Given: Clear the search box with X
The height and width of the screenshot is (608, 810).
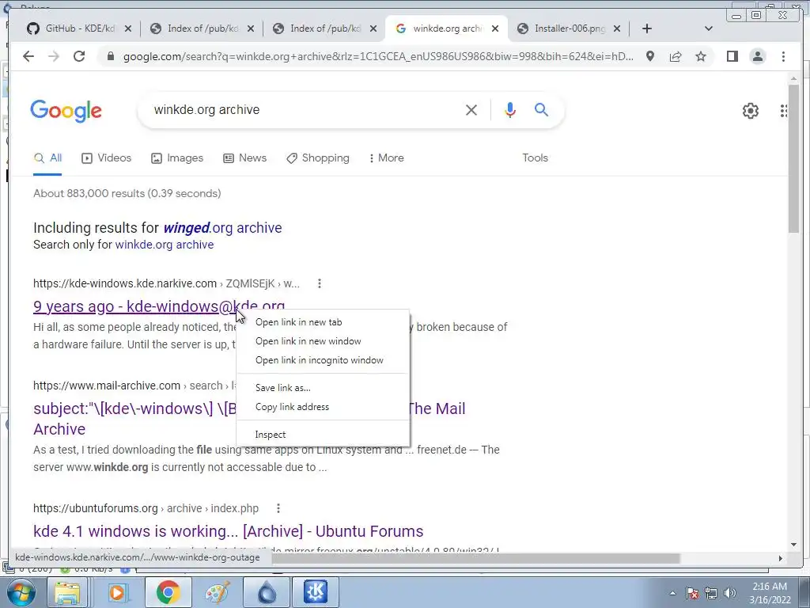Looking at the screenshot, I should coord(471,109).
